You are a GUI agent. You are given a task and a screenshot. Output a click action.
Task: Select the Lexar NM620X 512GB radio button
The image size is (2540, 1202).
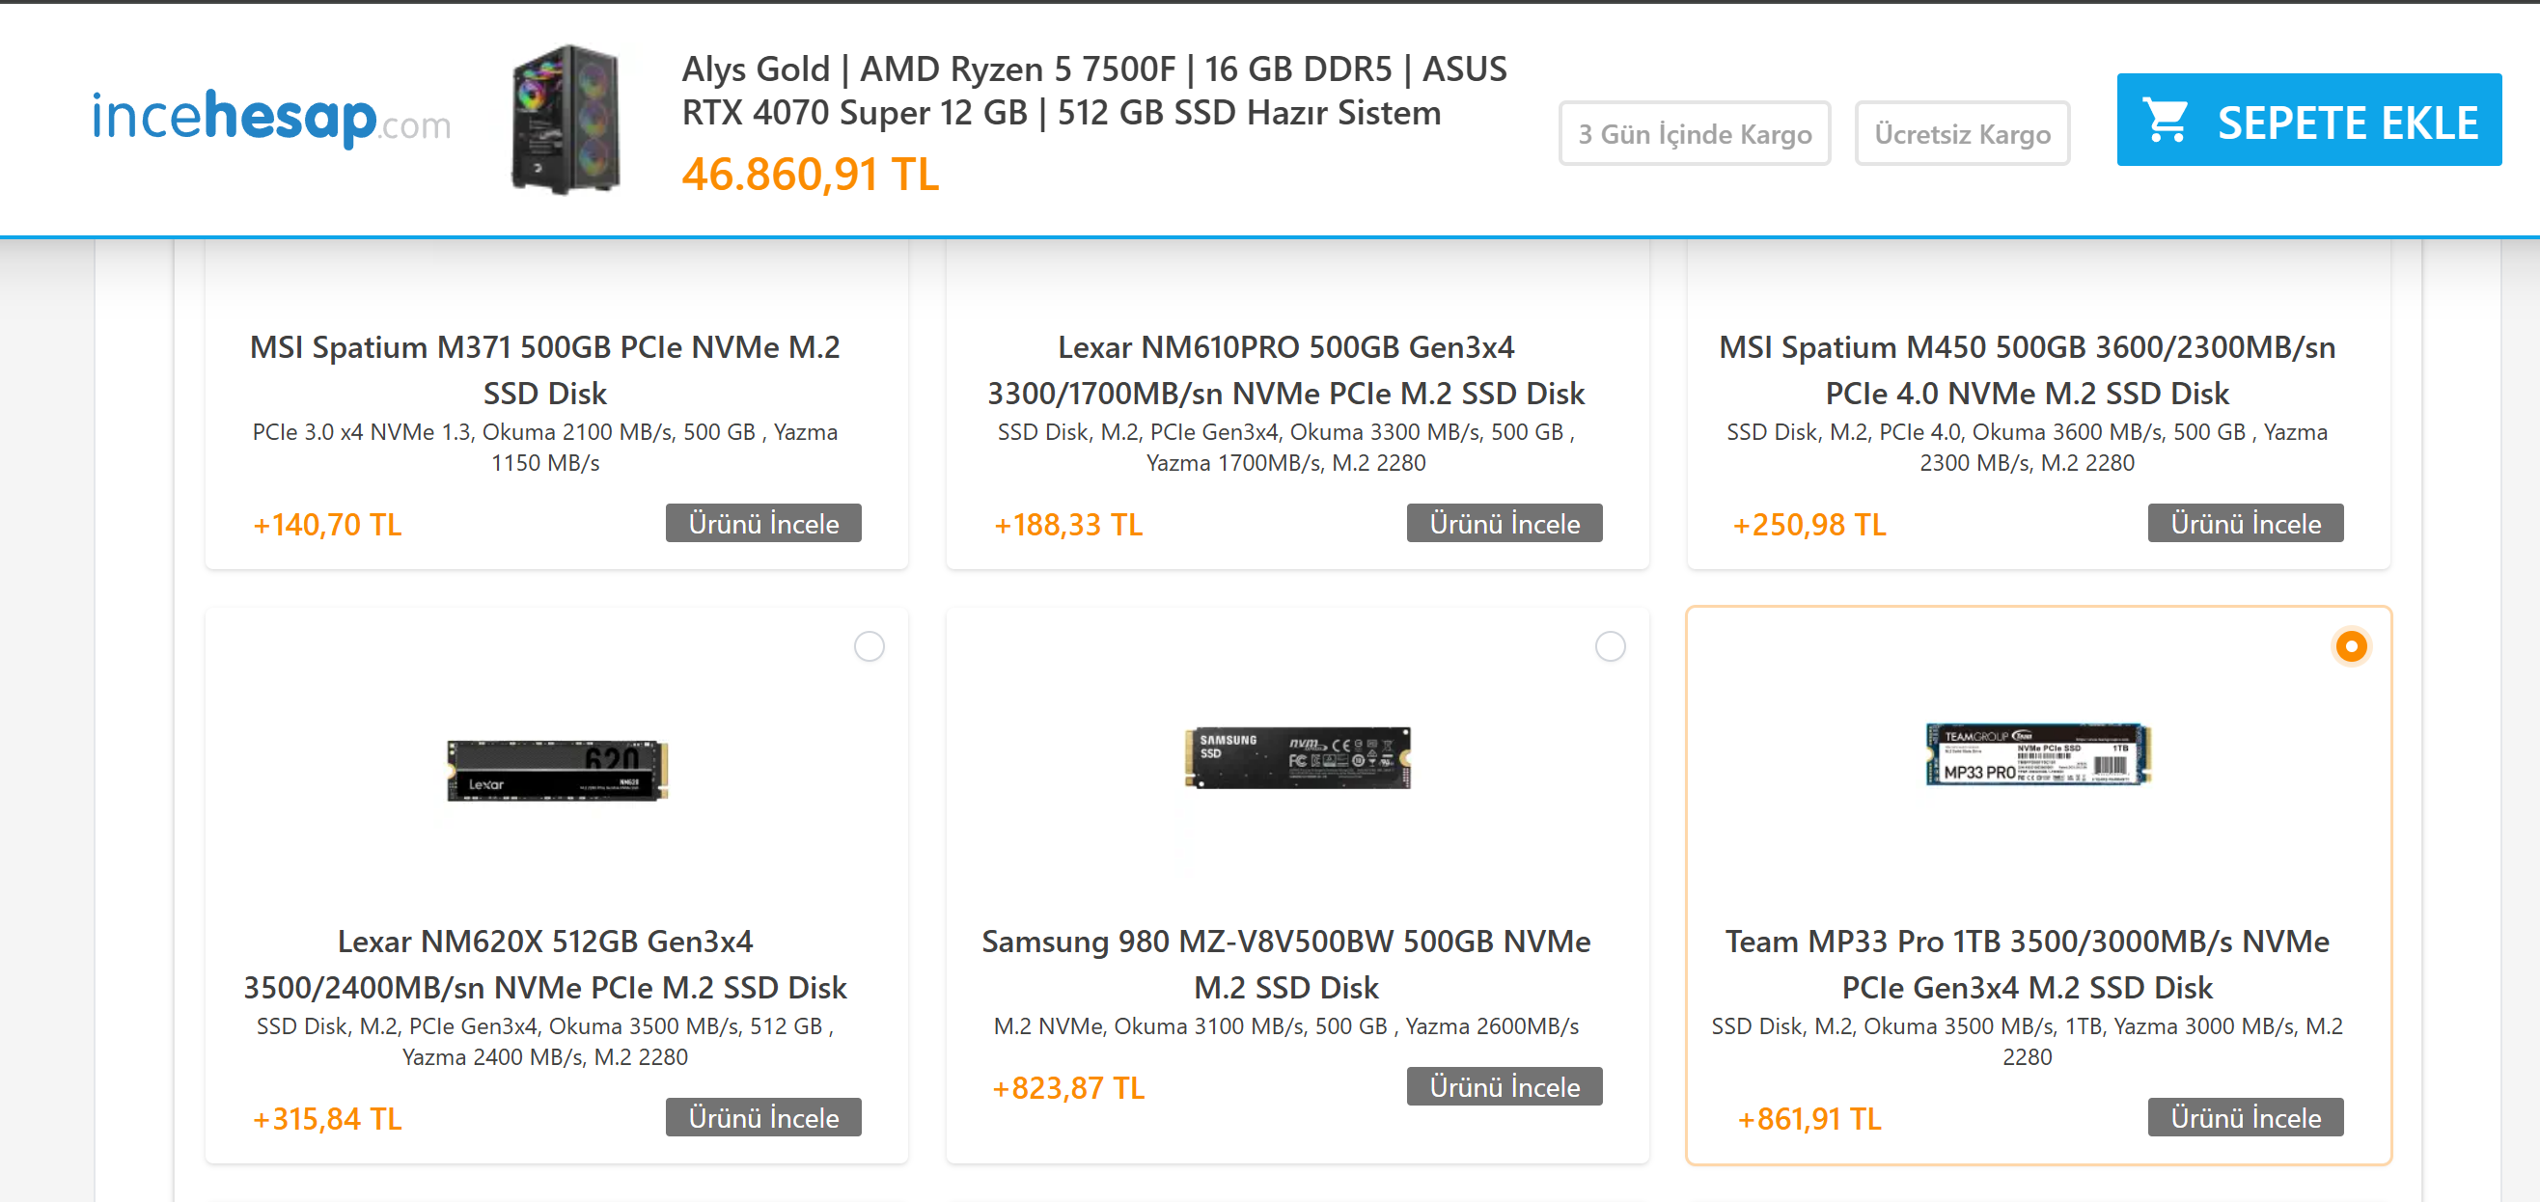click(869, 647)
